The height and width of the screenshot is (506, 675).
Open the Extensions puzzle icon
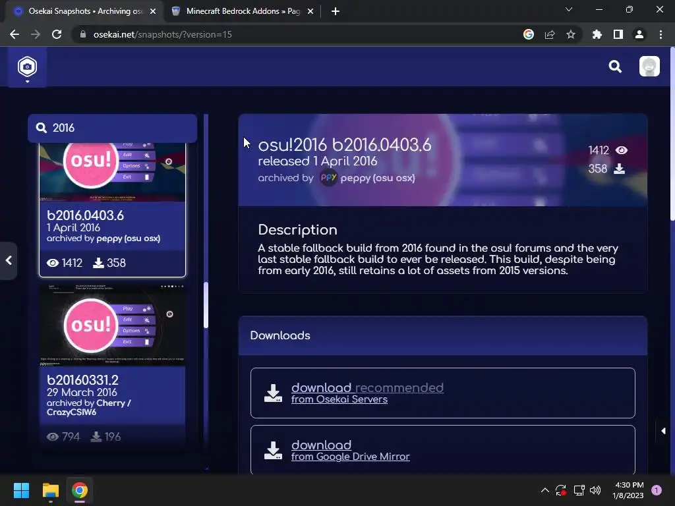point(597,34)
